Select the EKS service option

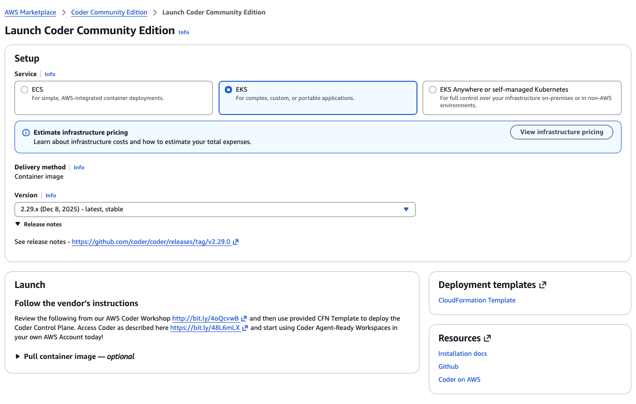tap(228, 89)
